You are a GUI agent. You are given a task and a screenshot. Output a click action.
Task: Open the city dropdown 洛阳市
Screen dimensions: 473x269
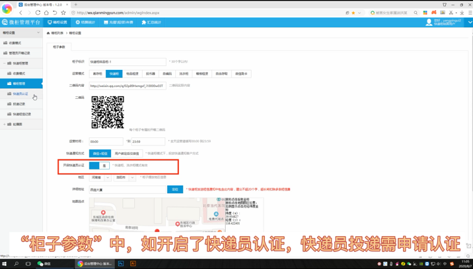[x=124, y=178]
